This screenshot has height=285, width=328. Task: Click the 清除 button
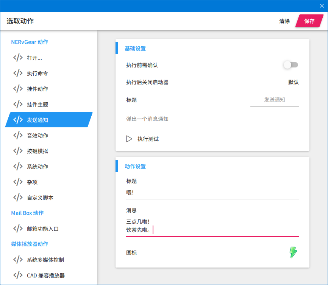pyautogui.click(x=284, y=21)
